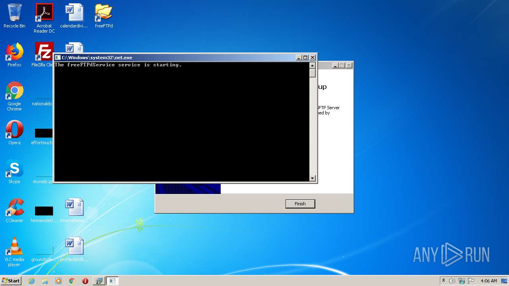
Task: Launch the Google Chrome desktop shortcut
Action: 14,96
